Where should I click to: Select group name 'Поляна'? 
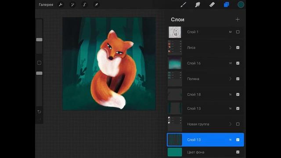(x=193, y=79)
